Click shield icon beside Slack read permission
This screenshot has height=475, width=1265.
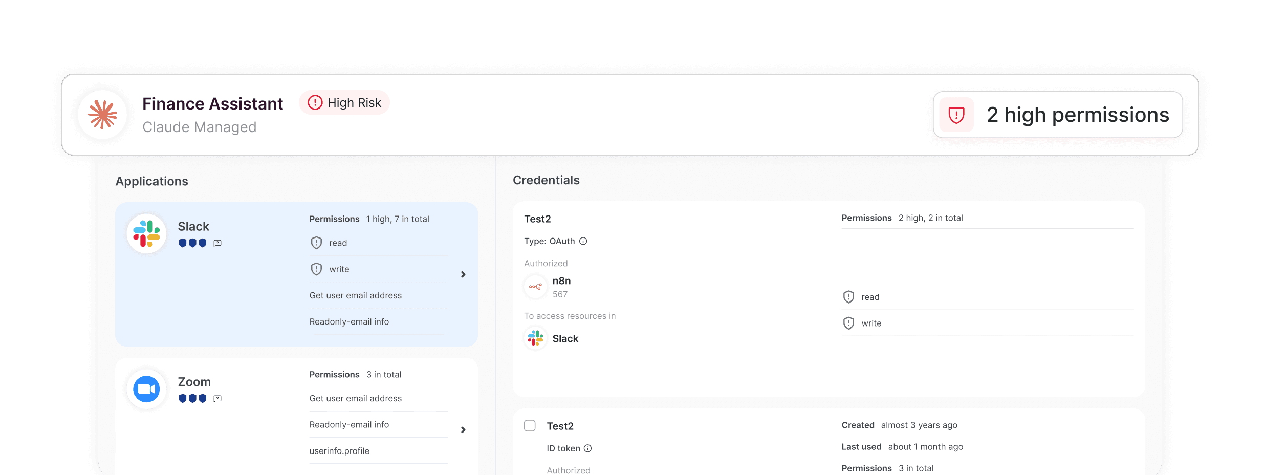[316, 243]
